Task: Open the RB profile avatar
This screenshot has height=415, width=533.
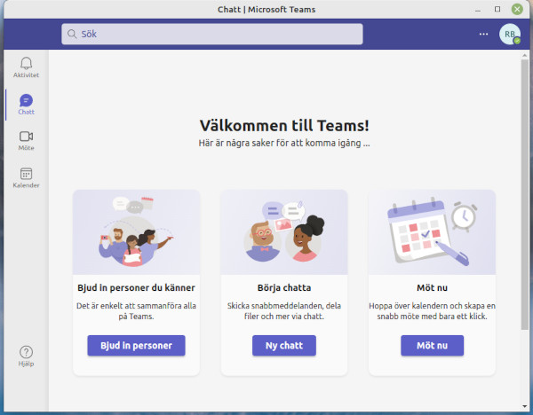Action: [510, 34]
